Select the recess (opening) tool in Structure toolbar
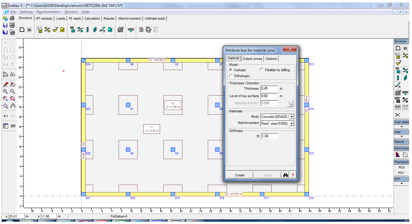This screenshot has height=224, width=412. [29, 30]
